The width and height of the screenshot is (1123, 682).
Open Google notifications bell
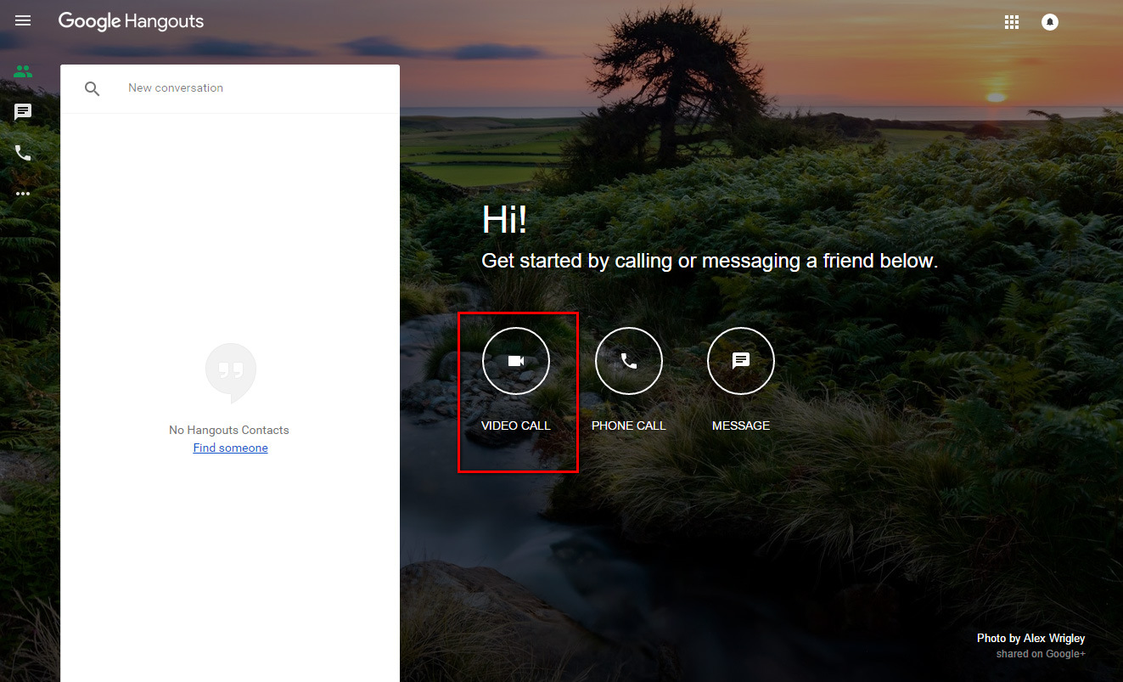coord(1049,21)
